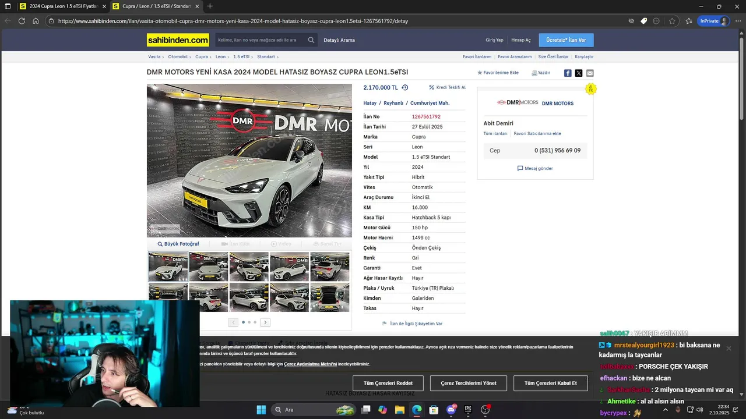This screenshot has height=419, width=746.
Task: Show hidden system tray icons
Action: click(666, 410)
